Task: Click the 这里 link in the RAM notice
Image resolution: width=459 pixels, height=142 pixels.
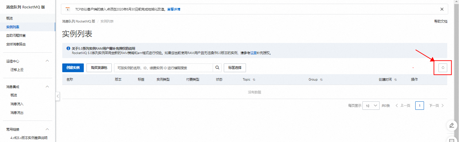Action: 253,53
